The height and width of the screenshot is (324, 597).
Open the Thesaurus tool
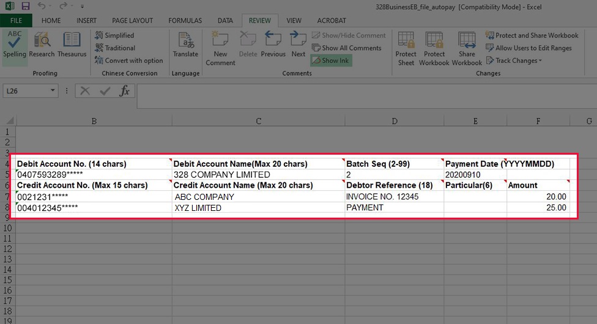click(x=72, y=45)
